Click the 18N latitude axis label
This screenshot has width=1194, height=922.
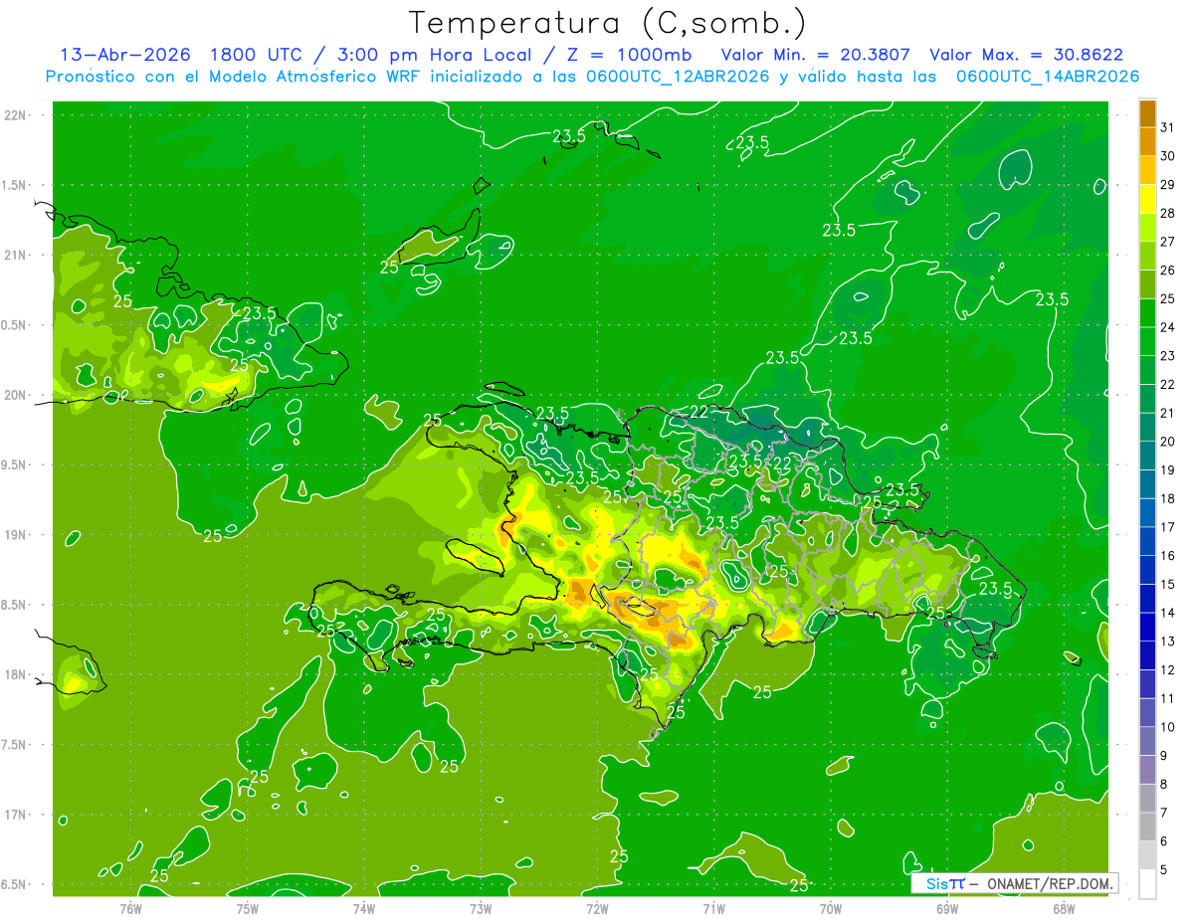[x=16, y=674]
